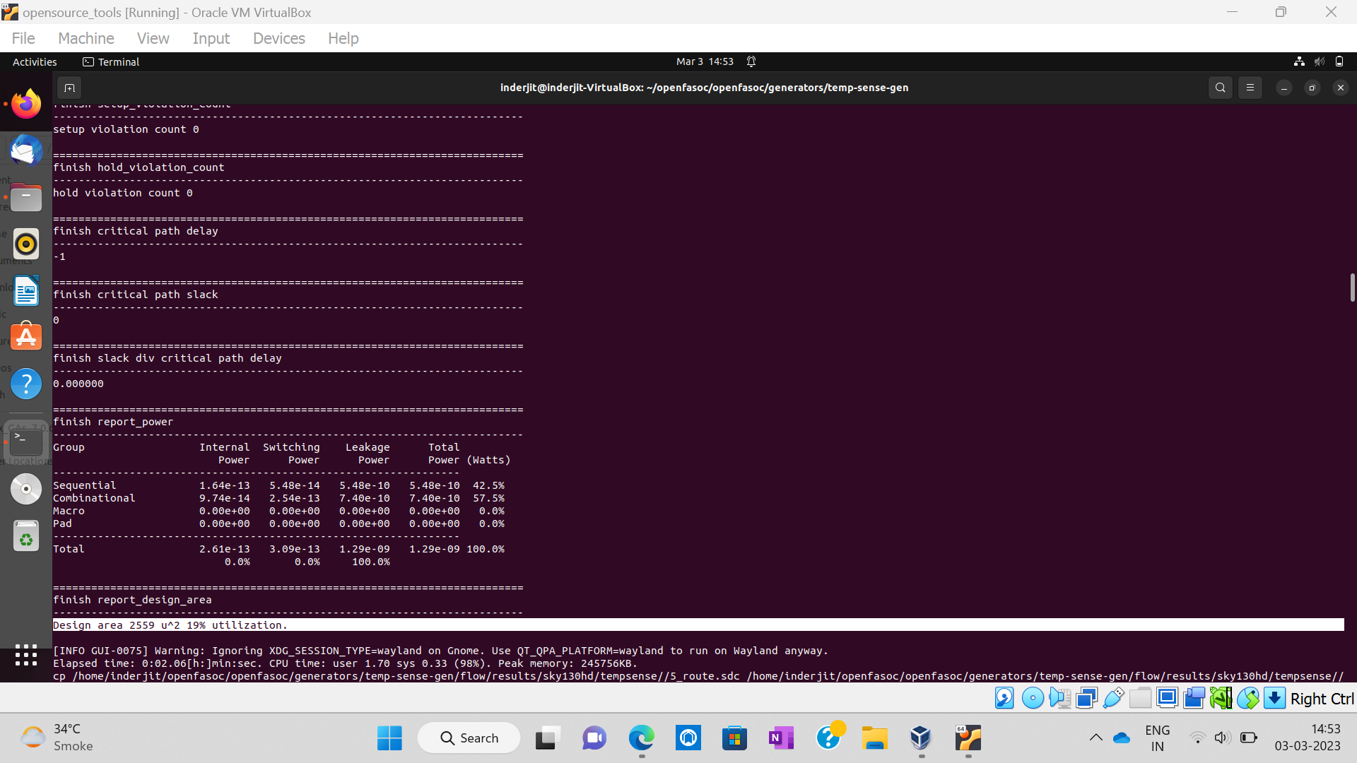Toggle the keyboard capture indicator icon
Viewport: 1357px width, 763px height.
[x=1275, y=698]
